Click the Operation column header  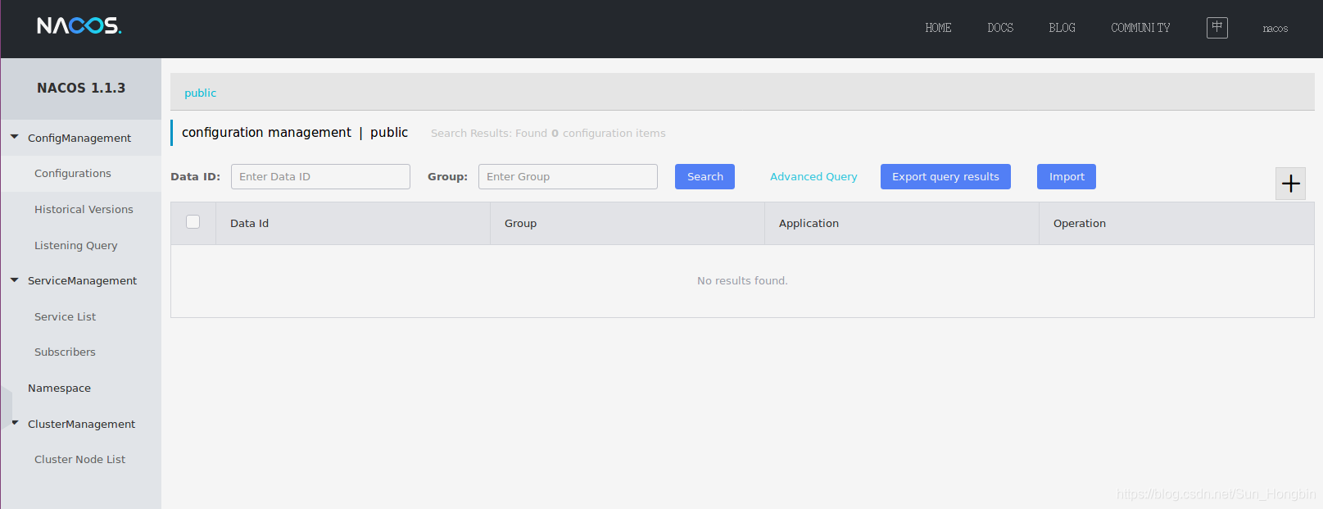coord(1176,223)
